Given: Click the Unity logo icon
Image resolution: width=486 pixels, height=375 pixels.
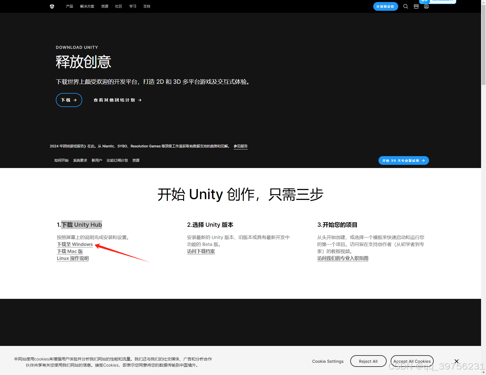Looking at the screenshot, I should 52,6.
